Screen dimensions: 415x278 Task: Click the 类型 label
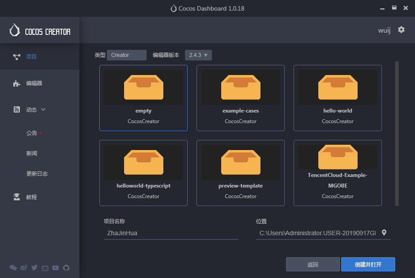coord(100,55)
